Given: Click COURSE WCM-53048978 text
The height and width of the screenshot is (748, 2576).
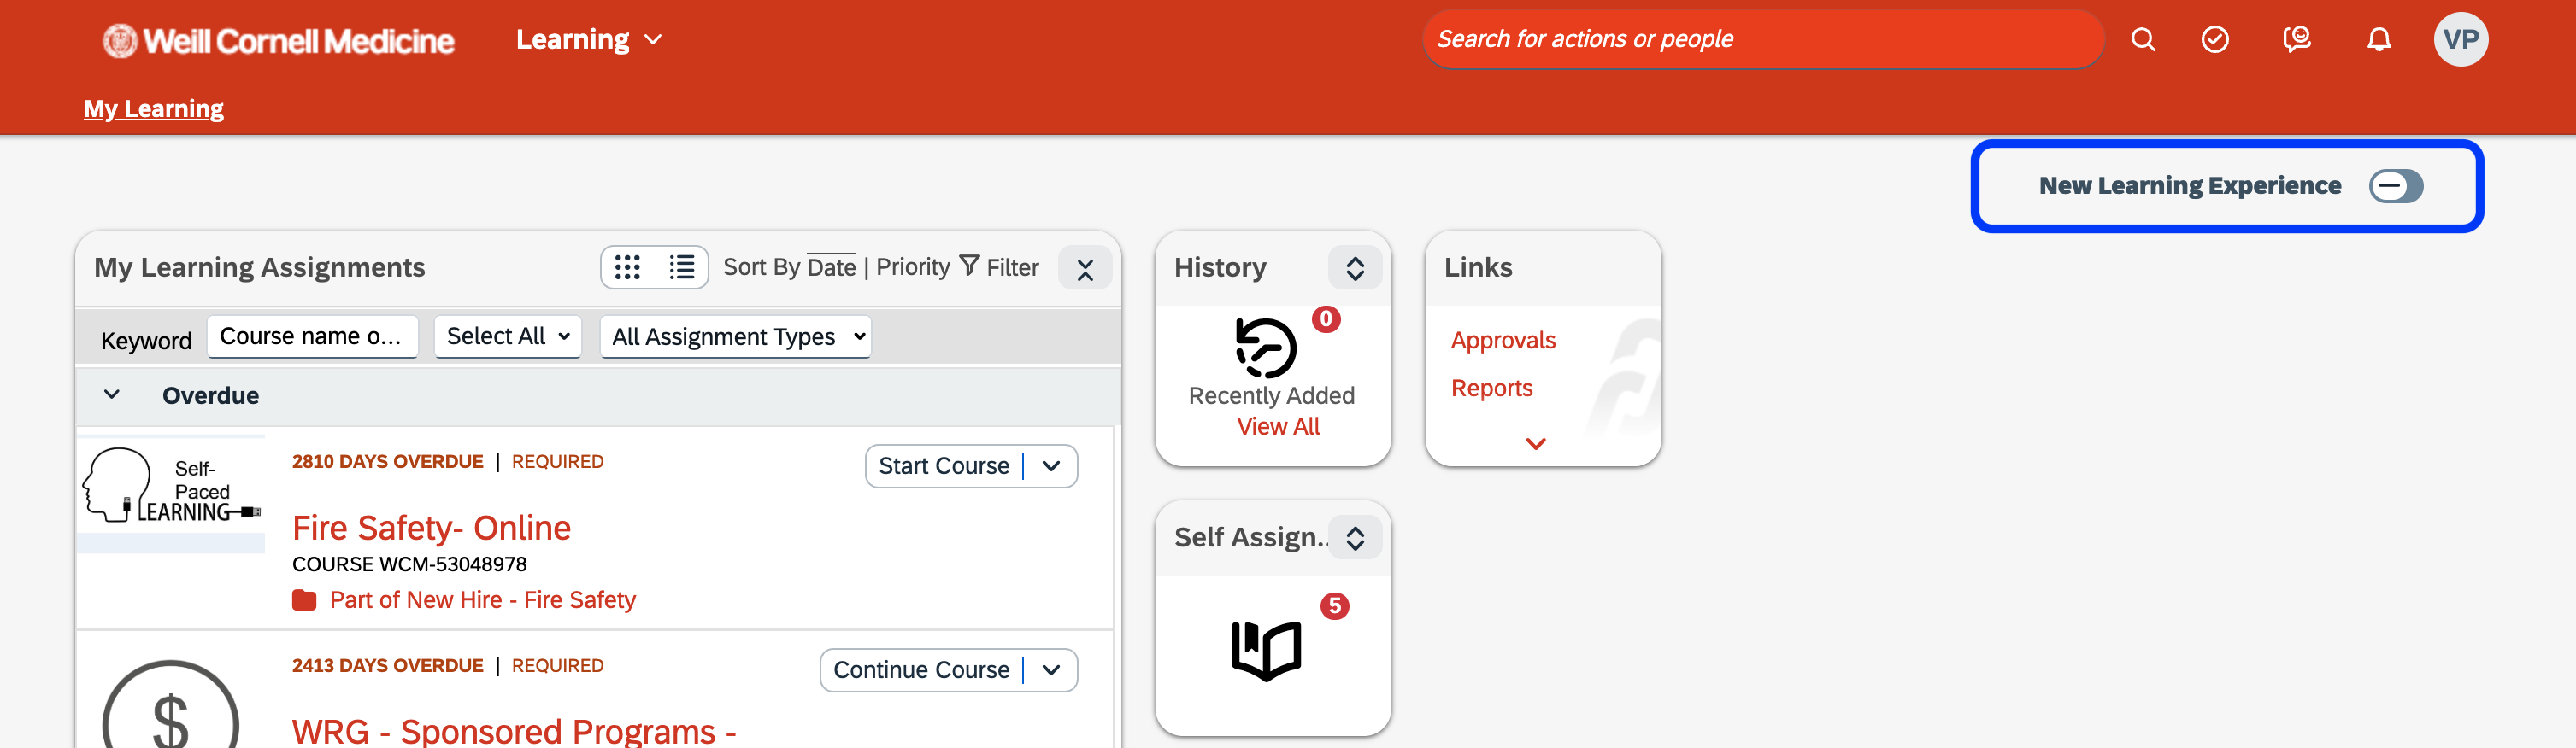Looking at the screenshot, I should [x=409, y=564].
